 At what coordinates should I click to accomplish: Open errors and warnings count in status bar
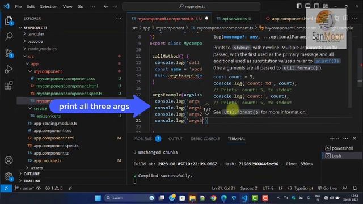click(54, 188)
